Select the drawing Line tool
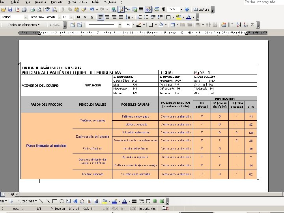Viewport: 284px width, 213px height. pyautogui.click(x=41, y=201)
